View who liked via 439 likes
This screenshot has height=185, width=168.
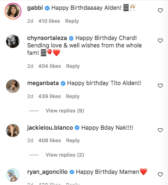50,96
